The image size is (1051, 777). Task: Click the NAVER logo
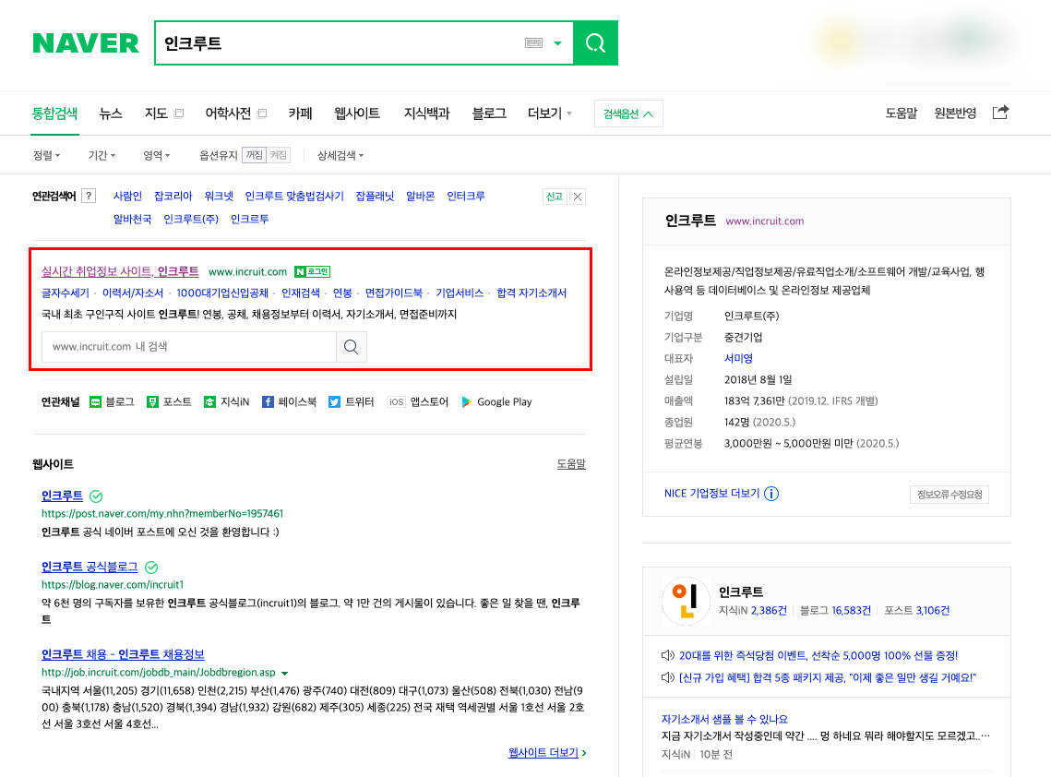tap(85, 42)
